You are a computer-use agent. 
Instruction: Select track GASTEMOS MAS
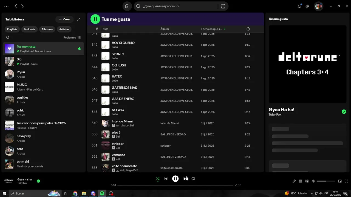[x=175, y=89]
